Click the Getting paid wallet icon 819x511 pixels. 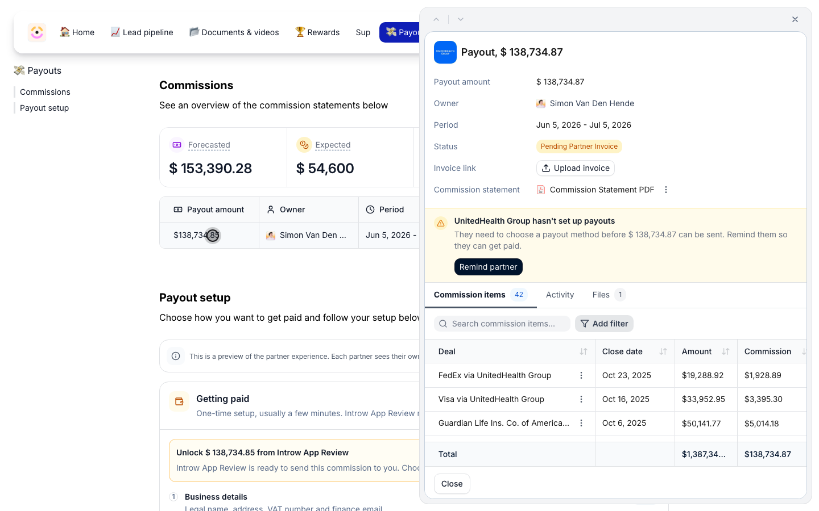(179, 401)
